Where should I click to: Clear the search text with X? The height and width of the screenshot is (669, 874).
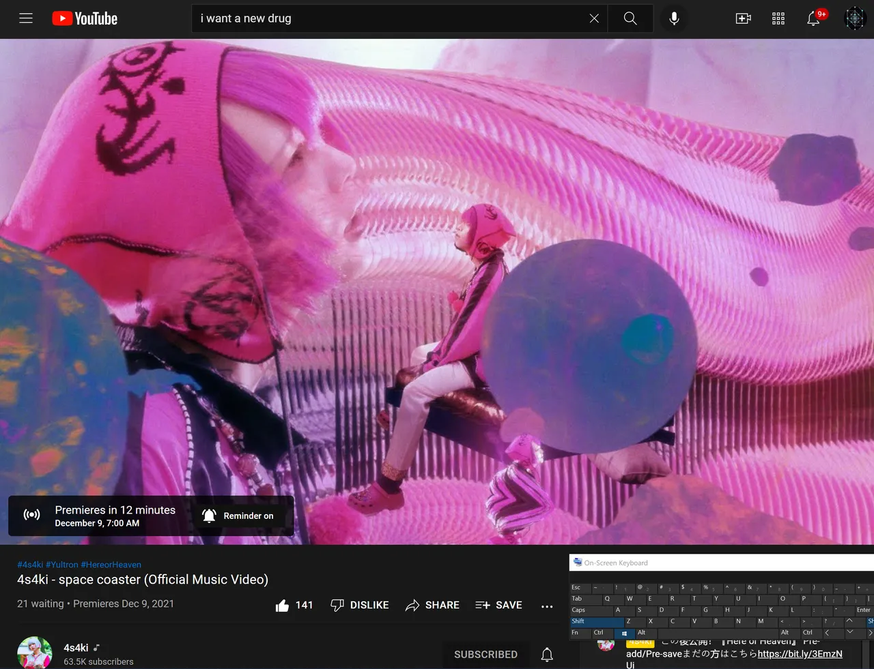pos(594,18)
